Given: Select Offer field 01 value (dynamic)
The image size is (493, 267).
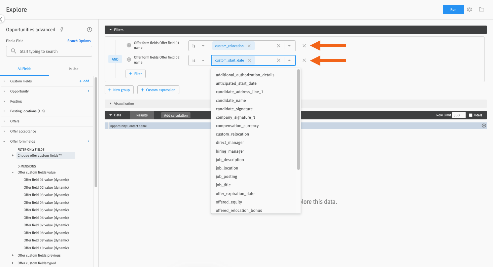Looking at the screenshot, I should (46, 180).
